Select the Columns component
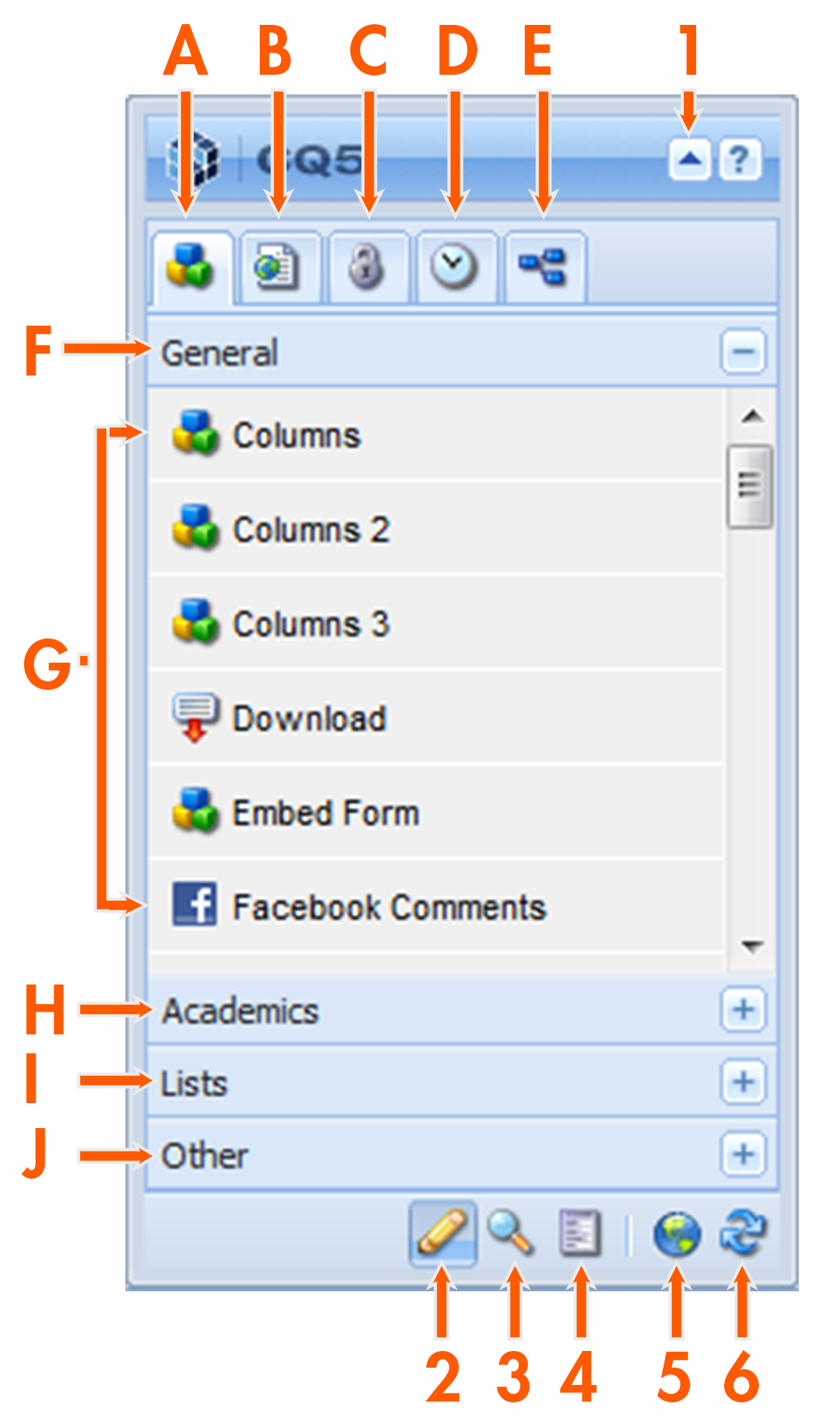The image size is (820, 1422). pyautogui.click(x=296, y=435)
